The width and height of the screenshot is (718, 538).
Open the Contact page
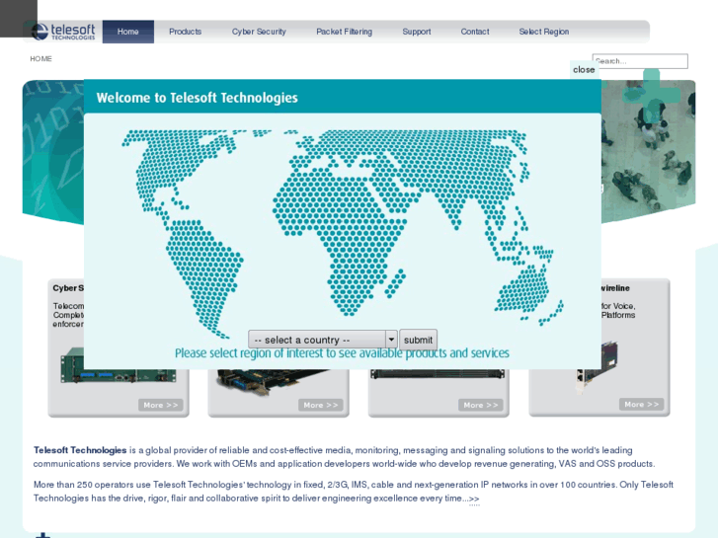[475, 32]
